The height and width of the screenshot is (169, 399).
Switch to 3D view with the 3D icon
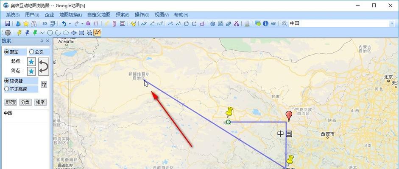(45, 24)
